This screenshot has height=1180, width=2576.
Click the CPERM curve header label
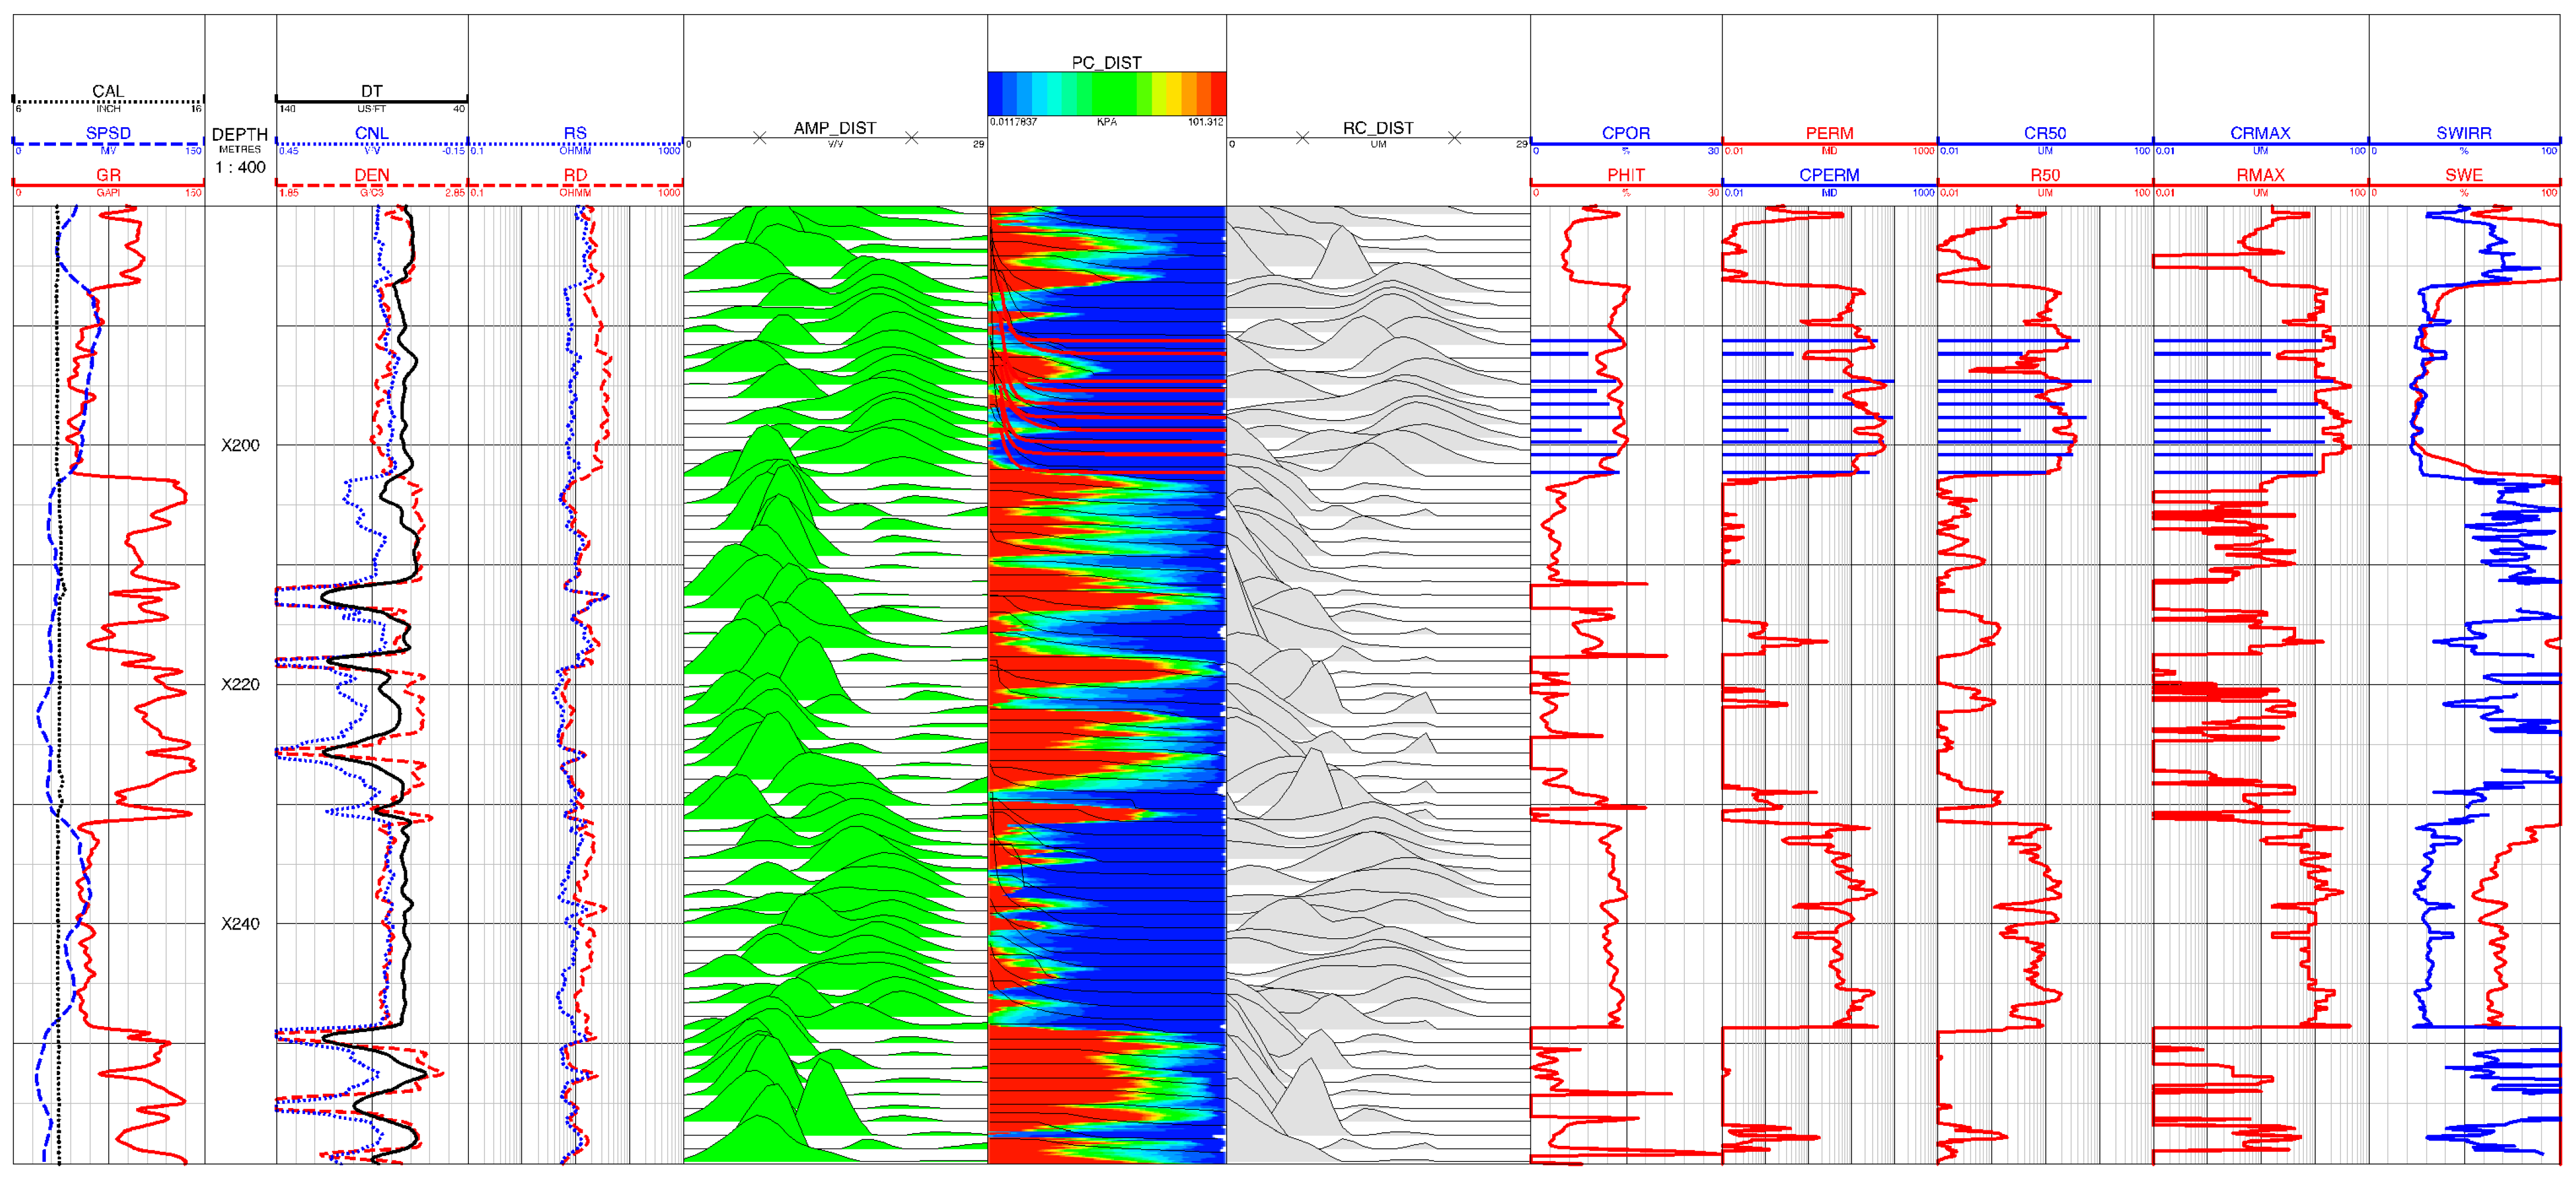[1829, 175]
